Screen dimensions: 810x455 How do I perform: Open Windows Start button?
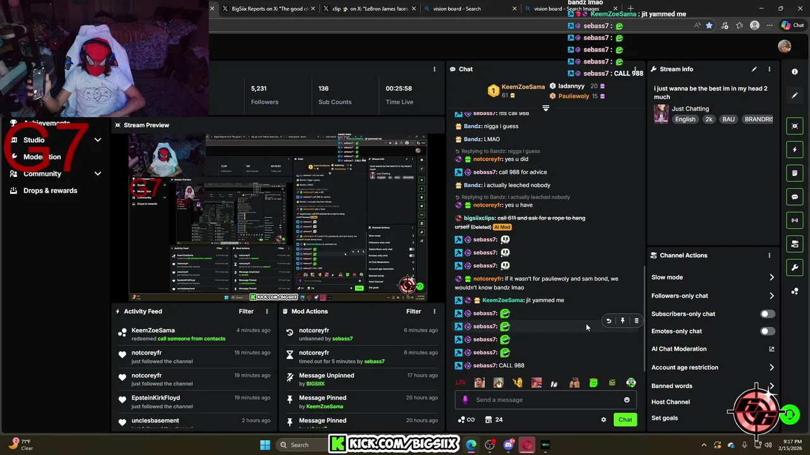265,445
